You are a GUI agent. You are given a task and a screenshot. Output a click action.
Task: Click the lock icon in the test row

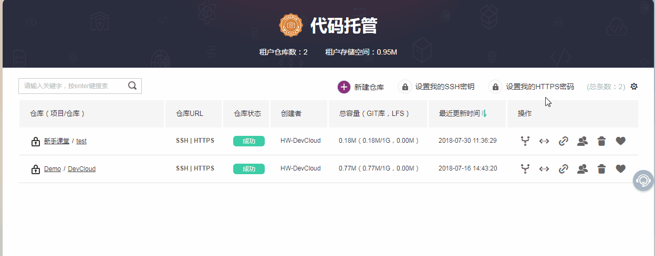36,142
